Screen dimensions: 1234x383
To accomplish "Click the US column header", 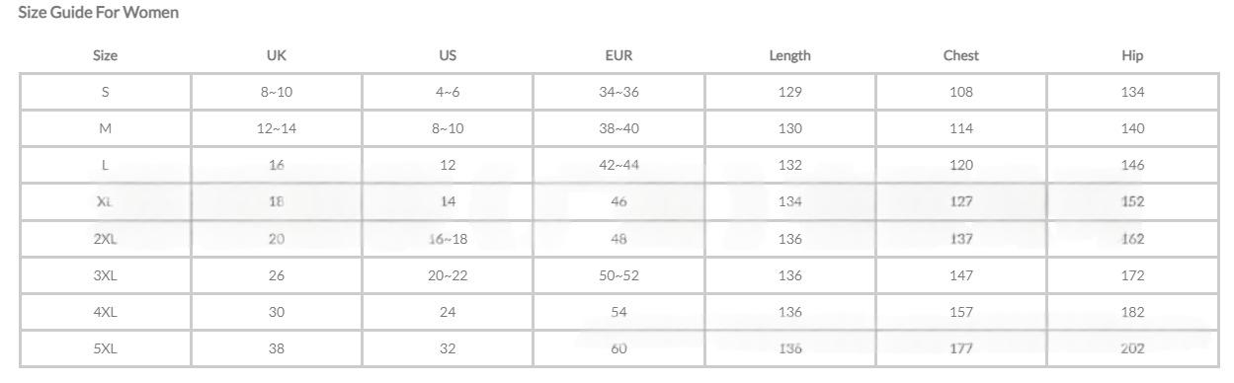I will (448, 55).
